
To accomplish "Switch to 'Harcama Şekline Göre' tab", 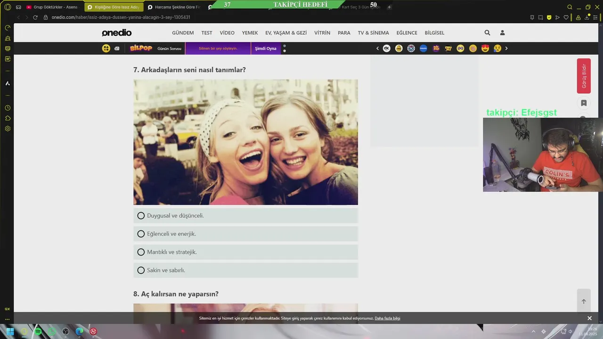I will click(174, 7).
